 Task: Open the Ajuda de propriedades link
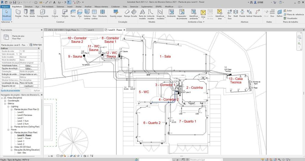pos(11,90)
